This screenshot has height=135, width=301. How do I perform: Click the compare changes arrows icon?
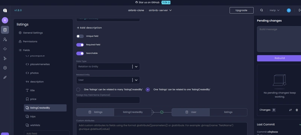pyautogui.click(x=290, y=110)
